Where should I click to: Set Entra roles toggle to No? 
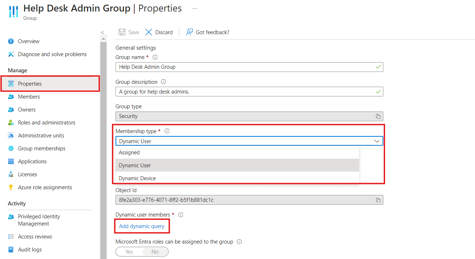point(155,252)
